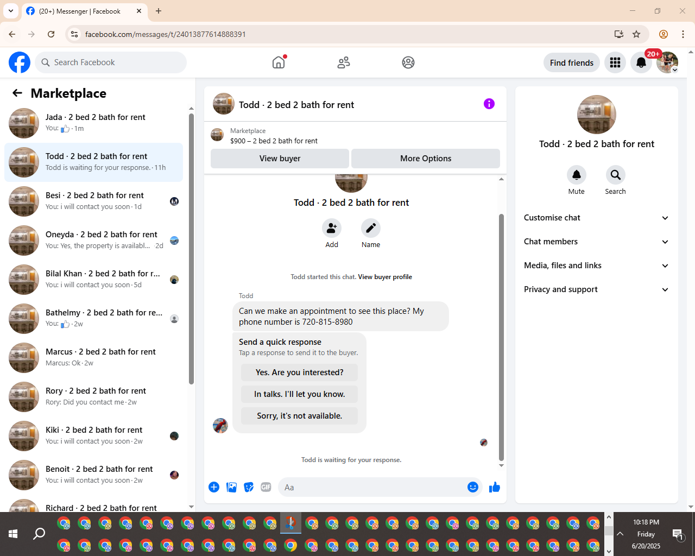
Task: Open Benoit conversation
Action: click(x=93, y=475)
